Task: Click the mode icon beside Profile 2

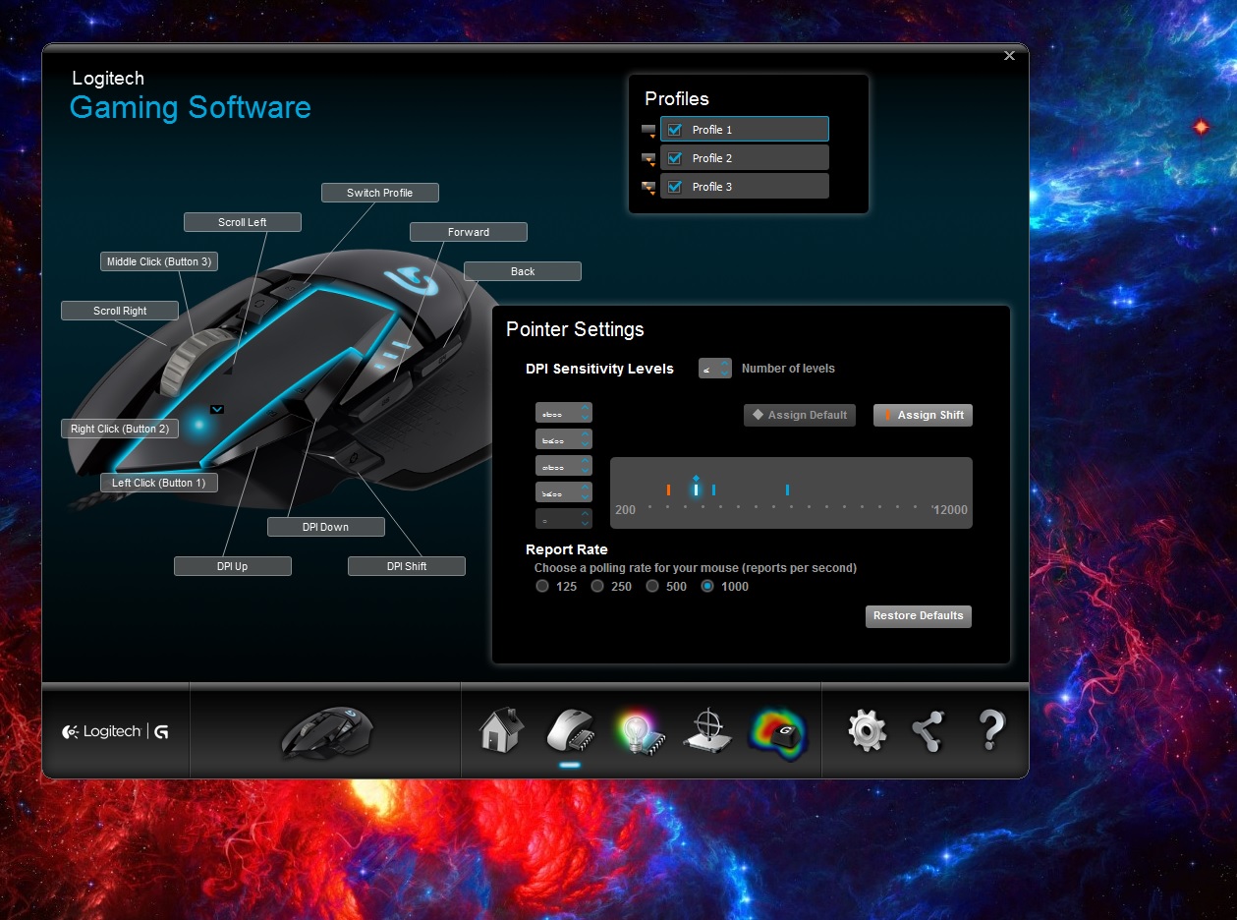Action: point(648,158)
